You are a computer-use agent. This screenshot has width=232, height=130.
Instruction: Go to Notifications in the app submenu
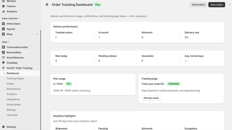(14, 89)
